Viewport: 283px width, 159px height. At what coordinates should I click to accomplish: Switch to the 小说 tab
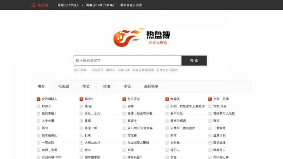click(x=127, y=86)
